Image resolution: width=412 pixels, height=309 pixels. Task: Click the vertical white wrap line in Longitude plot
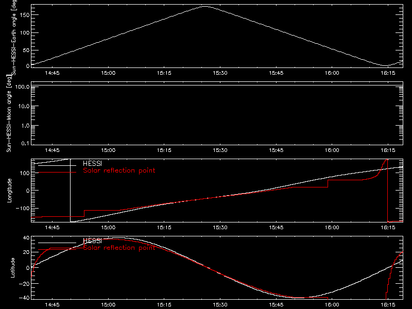[x=70, y=191]
